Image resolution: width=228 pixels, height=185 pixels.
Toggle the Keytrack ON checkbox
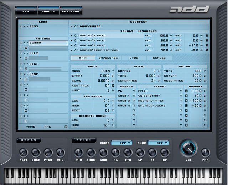click(x=113, y=86)
